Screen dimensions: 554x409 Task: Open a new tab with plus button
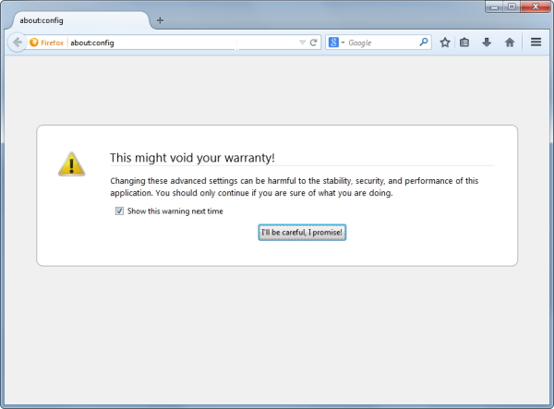[160, 20]
